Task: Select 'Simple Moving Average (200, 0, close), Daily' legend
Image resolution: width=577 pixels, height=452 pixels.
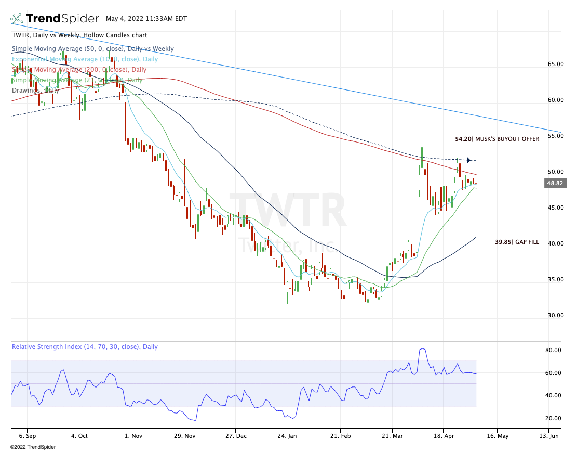Action: pos(79,69)
